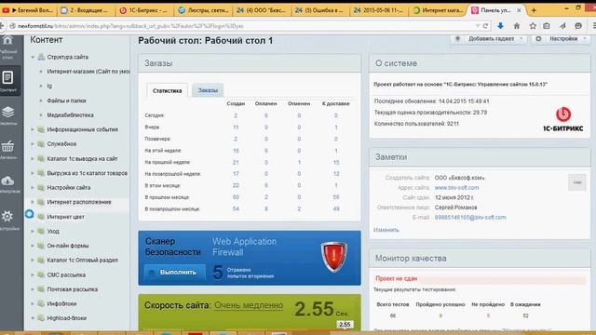Expand the Настройки сайта tree node

[x=33, y=188]
